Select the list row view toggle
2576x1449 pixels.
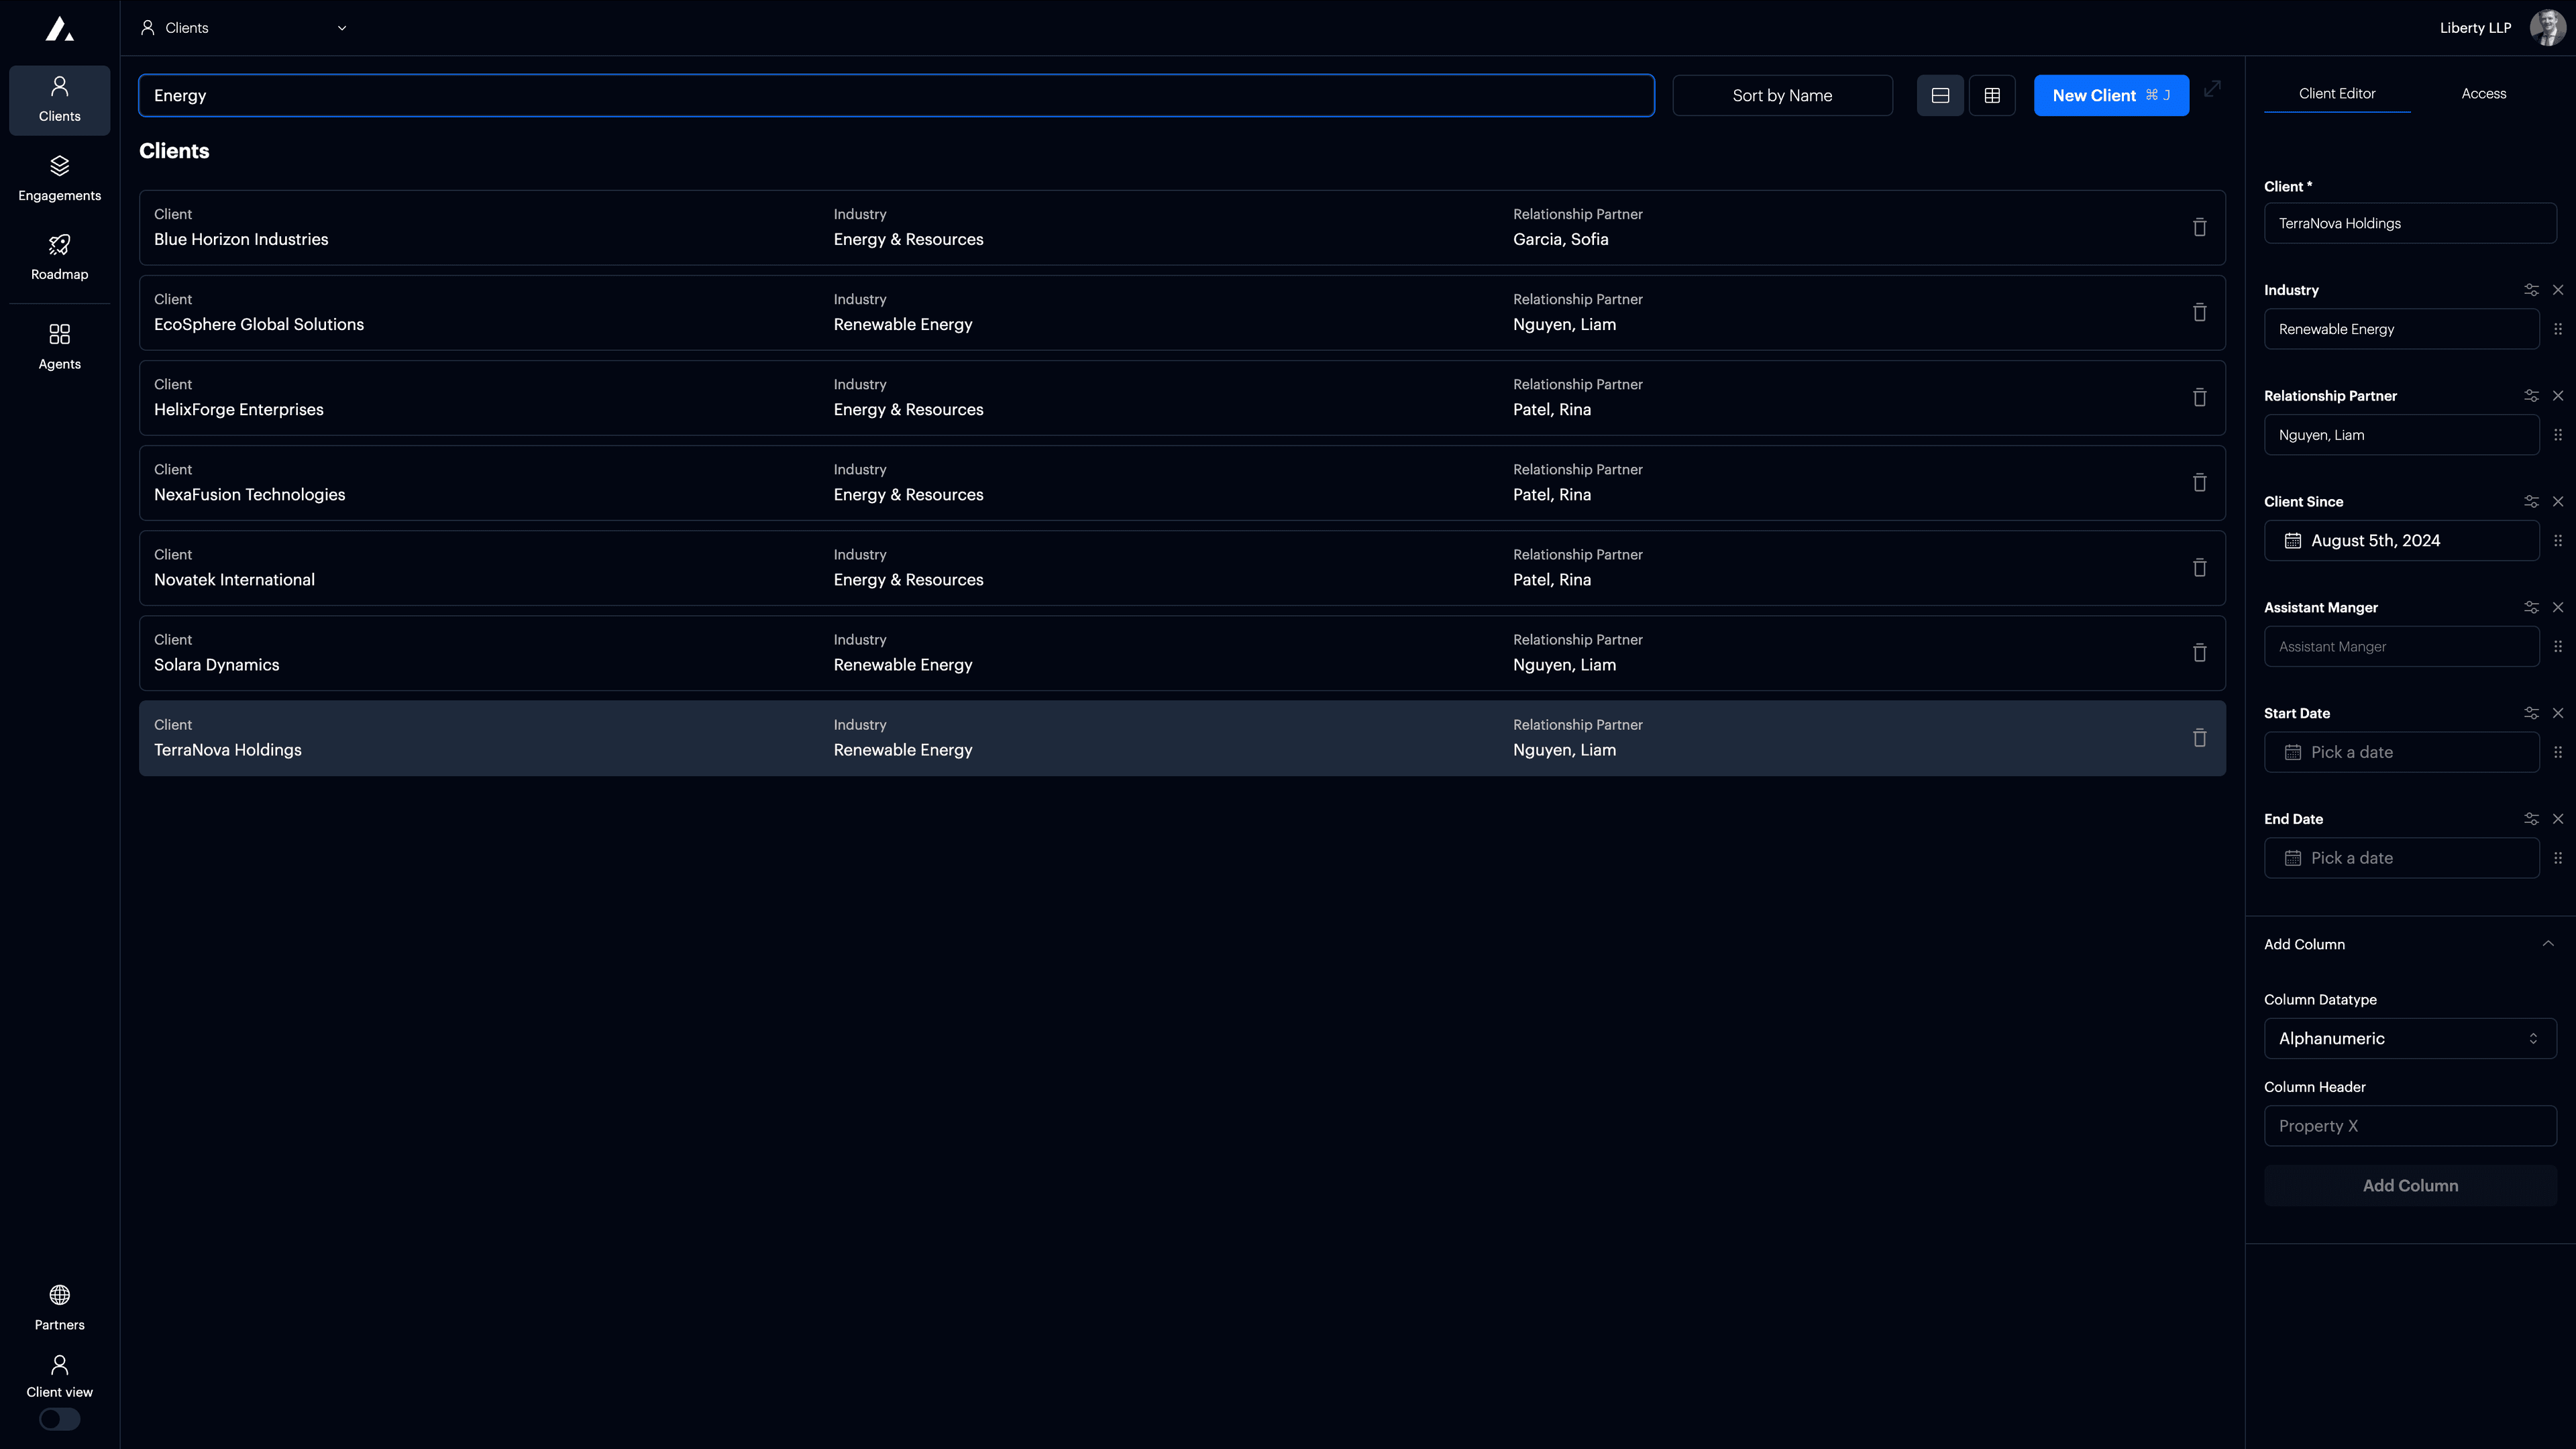point(1939,96)
